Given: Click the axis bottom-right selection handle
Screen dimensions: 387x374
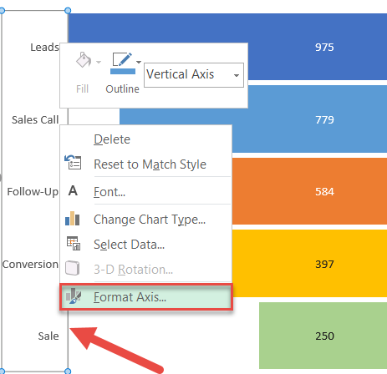Looking at the screenshot, I should click(68, 371).
